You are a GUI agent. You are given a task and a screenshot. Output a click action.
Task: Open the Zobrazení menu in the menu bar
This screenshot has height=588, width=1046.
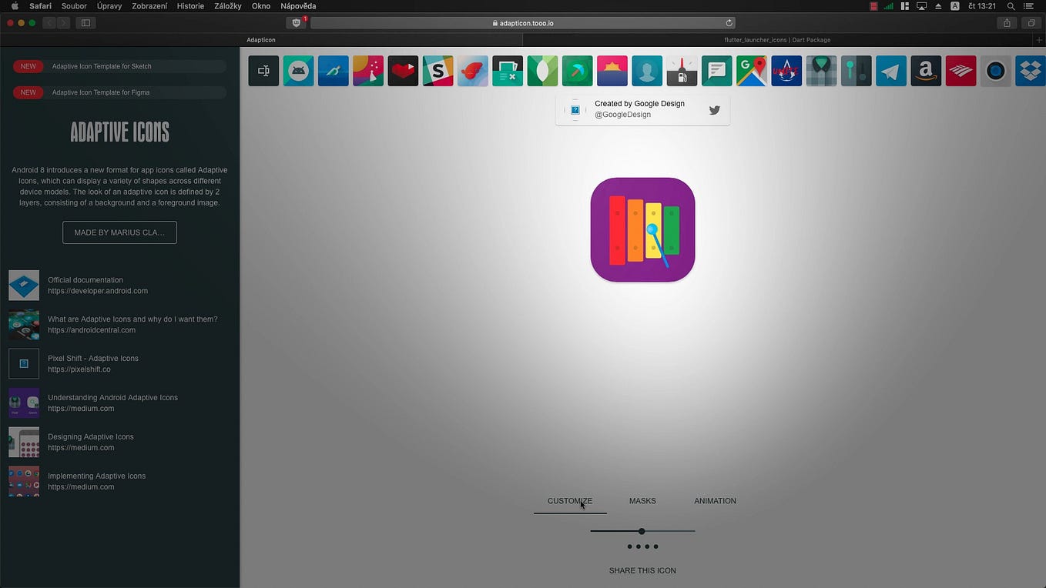(x=149, y=5)
